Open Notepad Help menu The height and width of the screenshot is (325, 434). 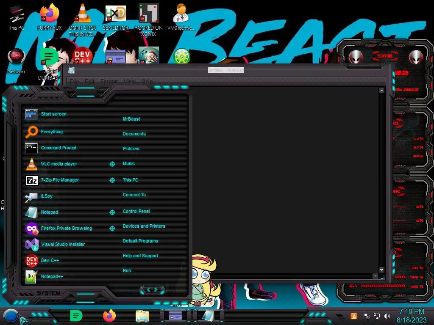[x=147, y=81]
